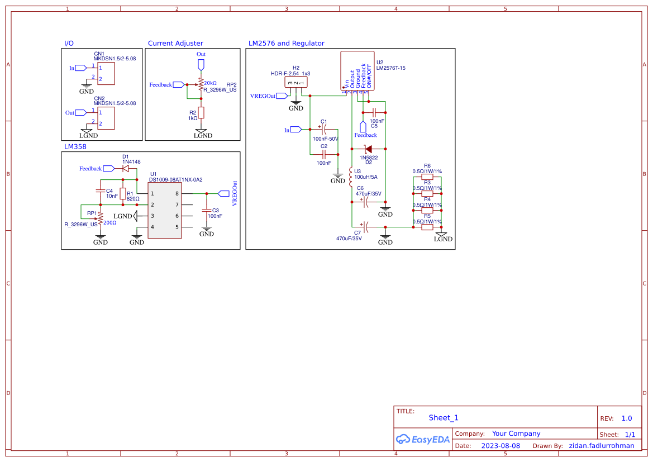Select the In net flag near C1
The width and height of the screenshot is (653, 462).
(294, 129)
